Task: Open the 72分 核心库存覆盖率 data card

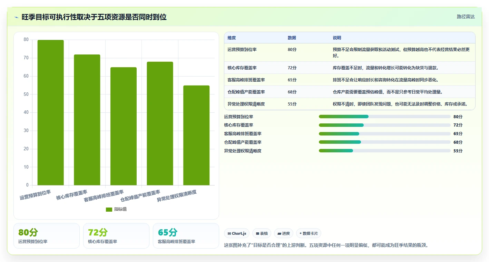Action: [116, 236]
